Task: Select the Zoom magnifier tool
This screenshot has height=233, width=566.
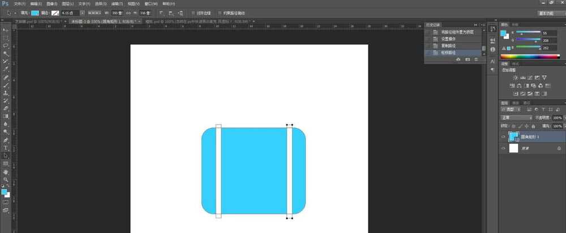Action: (6, 179)
